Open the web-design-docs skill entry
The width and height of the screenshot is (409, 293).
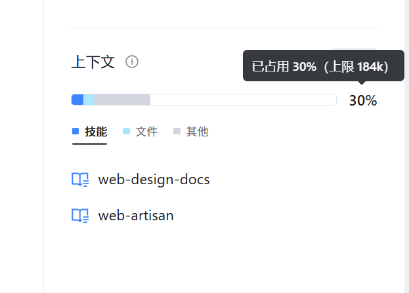[x=154, y=180]
